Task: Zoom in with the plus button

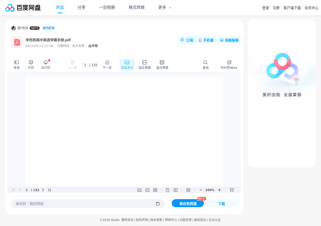Action: [219, 190]
